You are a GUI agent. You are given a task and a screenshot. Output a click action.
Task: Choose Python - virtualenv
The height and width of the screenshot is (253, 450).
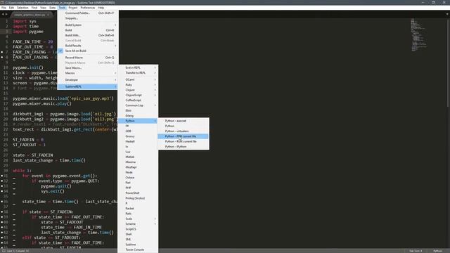[x=184, y=131]
